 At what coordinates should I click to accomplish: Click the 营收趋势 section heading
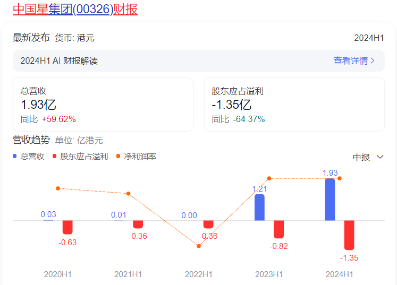pyautogui.click(x=31, y=140)
